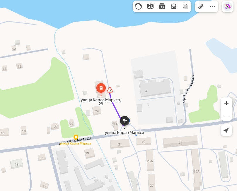Screen dimensions: 237x191
Task: Open the map layers switcher icon
Action: pyautogui.click(x=185, y=6)
